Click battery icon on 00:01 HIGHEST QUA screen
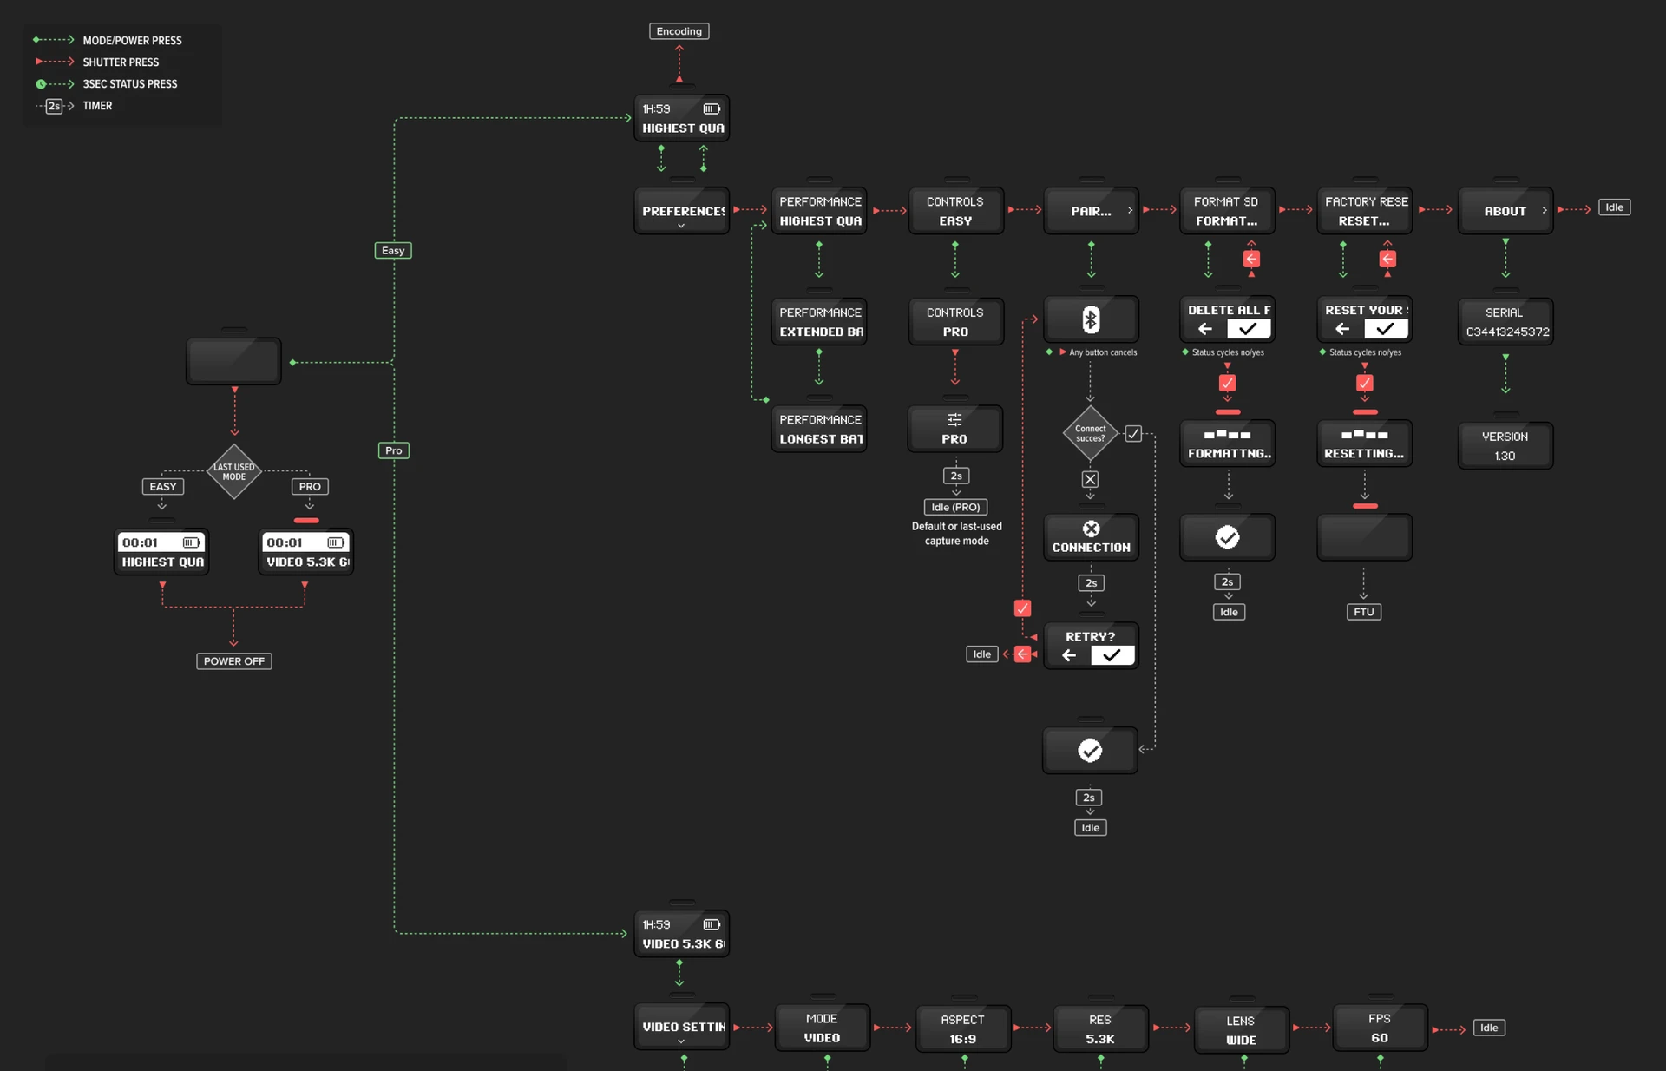1666x1071 pixels. tap(191, 542)
